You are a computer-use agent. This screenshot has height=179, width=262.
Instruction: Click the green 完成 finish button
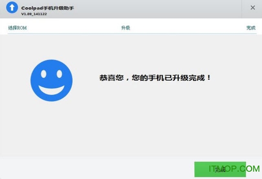220,169
